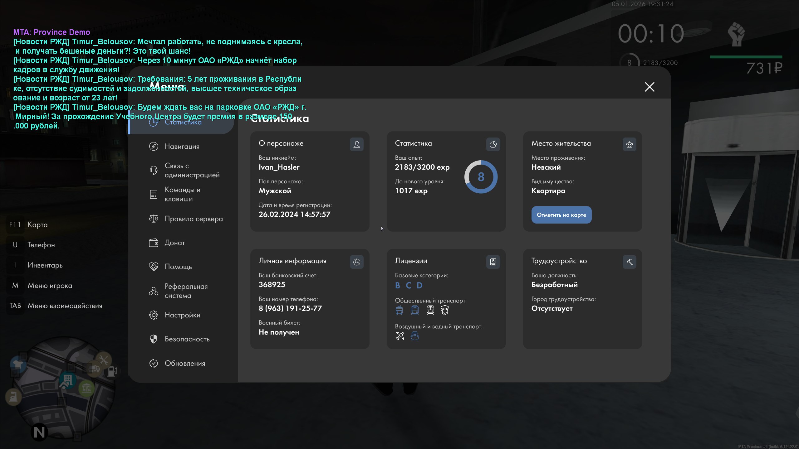Open the Безопасность section

click(x=187, y=339)
